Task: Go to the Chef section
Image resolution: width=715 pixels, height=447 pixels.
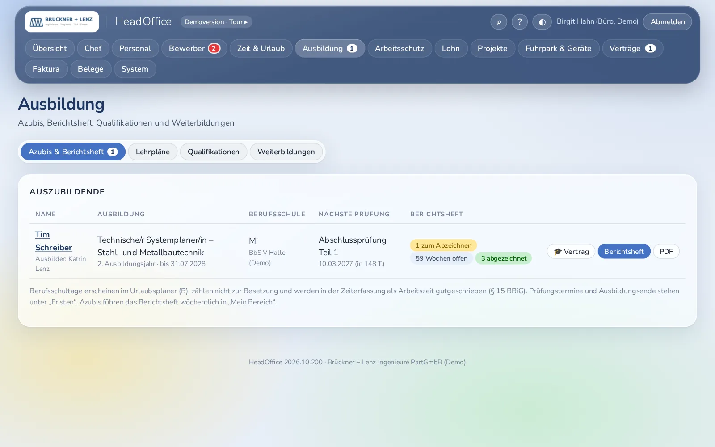Action: tap(93, 48)
